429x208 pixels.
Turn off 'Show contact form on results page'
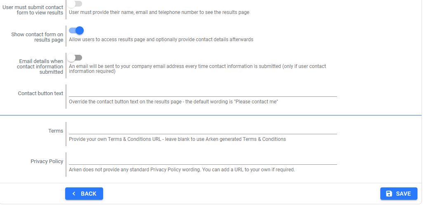click(76, 30)
